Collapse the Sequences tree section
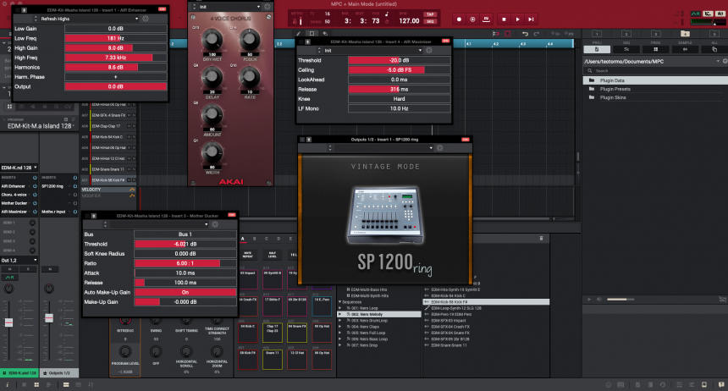The width and height of the screenshot is (728, 391). (x=341, y=300)
